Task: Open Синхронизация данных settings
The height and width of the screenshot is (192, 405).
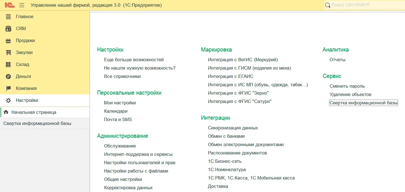Action: 233,128
